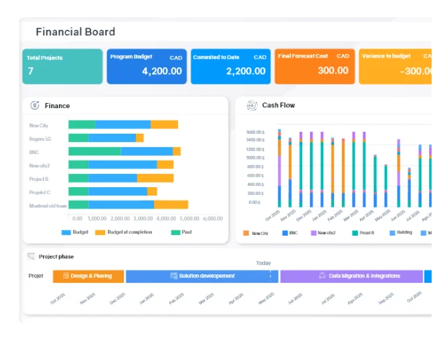Click the icon in Design & Planing phase
The height and width of the screenshot is (341, 434).
click(66, 276)
